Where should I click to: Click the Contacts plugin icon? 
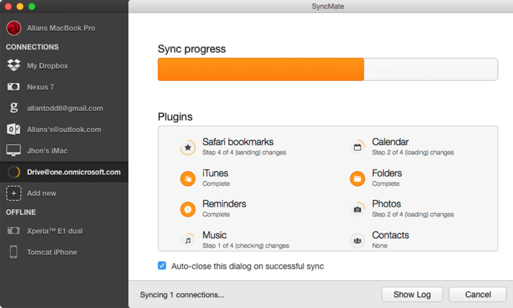pyautogui.click(x=357, y=241)
